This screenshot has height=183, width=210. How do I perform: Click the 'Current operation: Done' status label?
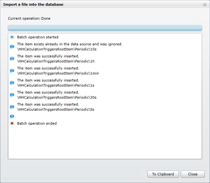[x=29, y=18]
